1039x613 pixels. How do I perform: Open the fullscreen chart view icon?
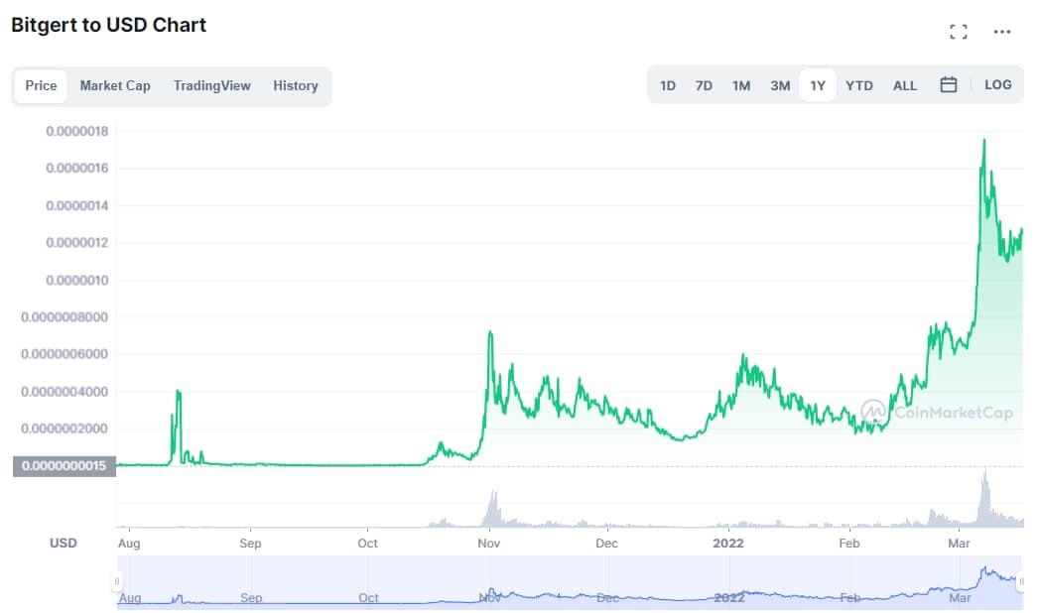pyautogui.click(x=959, y=31)
